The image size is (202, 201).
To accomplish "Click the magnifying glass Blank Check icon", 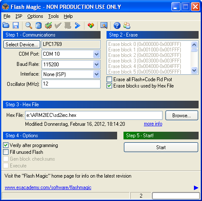I will 29,25.
